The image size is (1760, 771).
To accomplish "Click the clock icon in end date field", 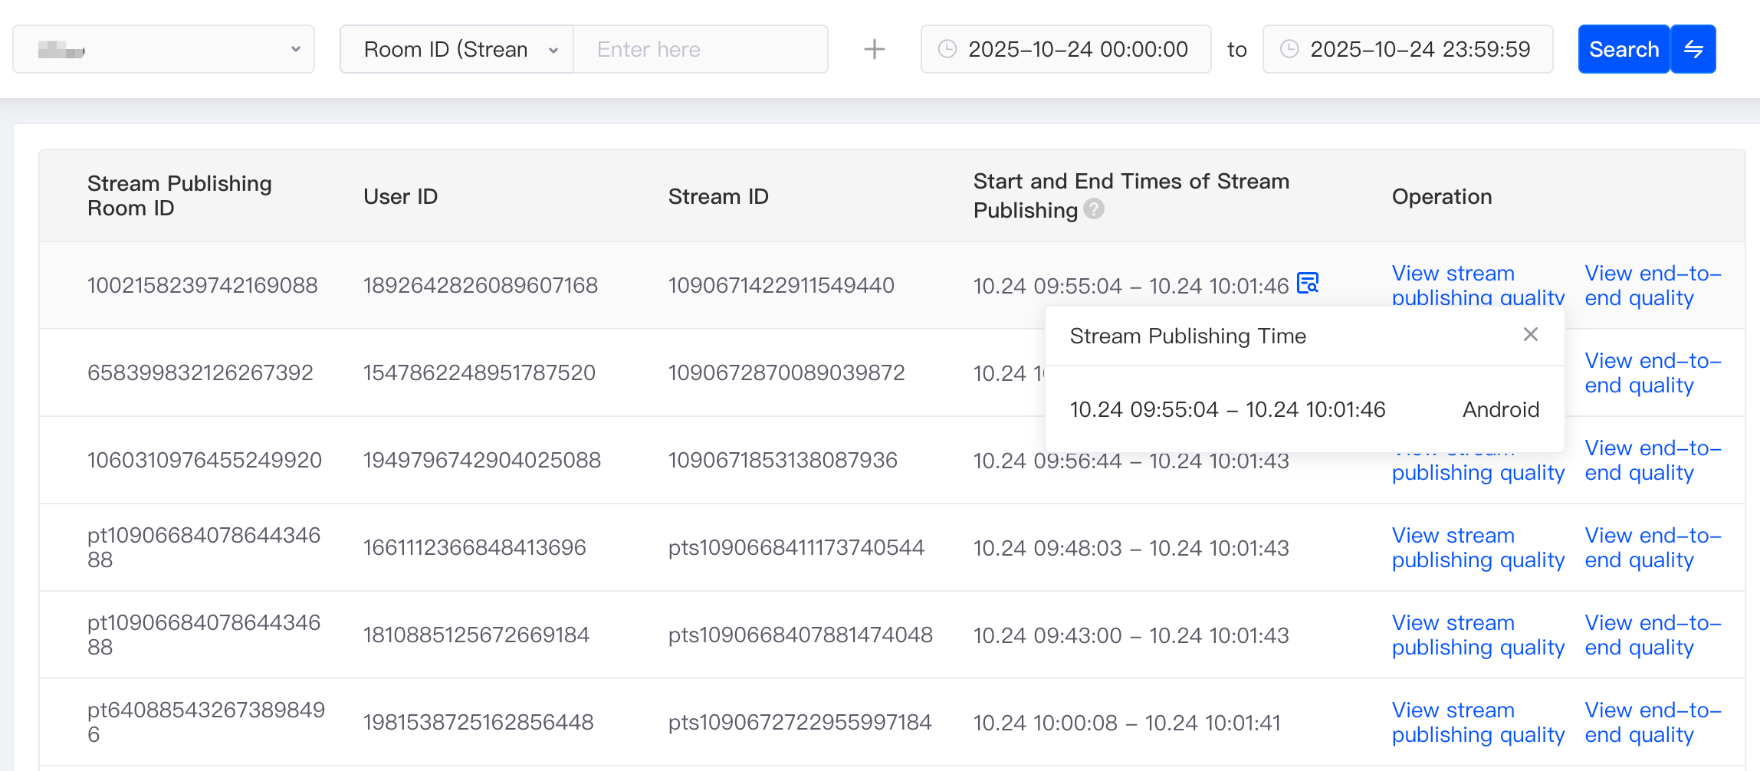I will click(1289, 50).
